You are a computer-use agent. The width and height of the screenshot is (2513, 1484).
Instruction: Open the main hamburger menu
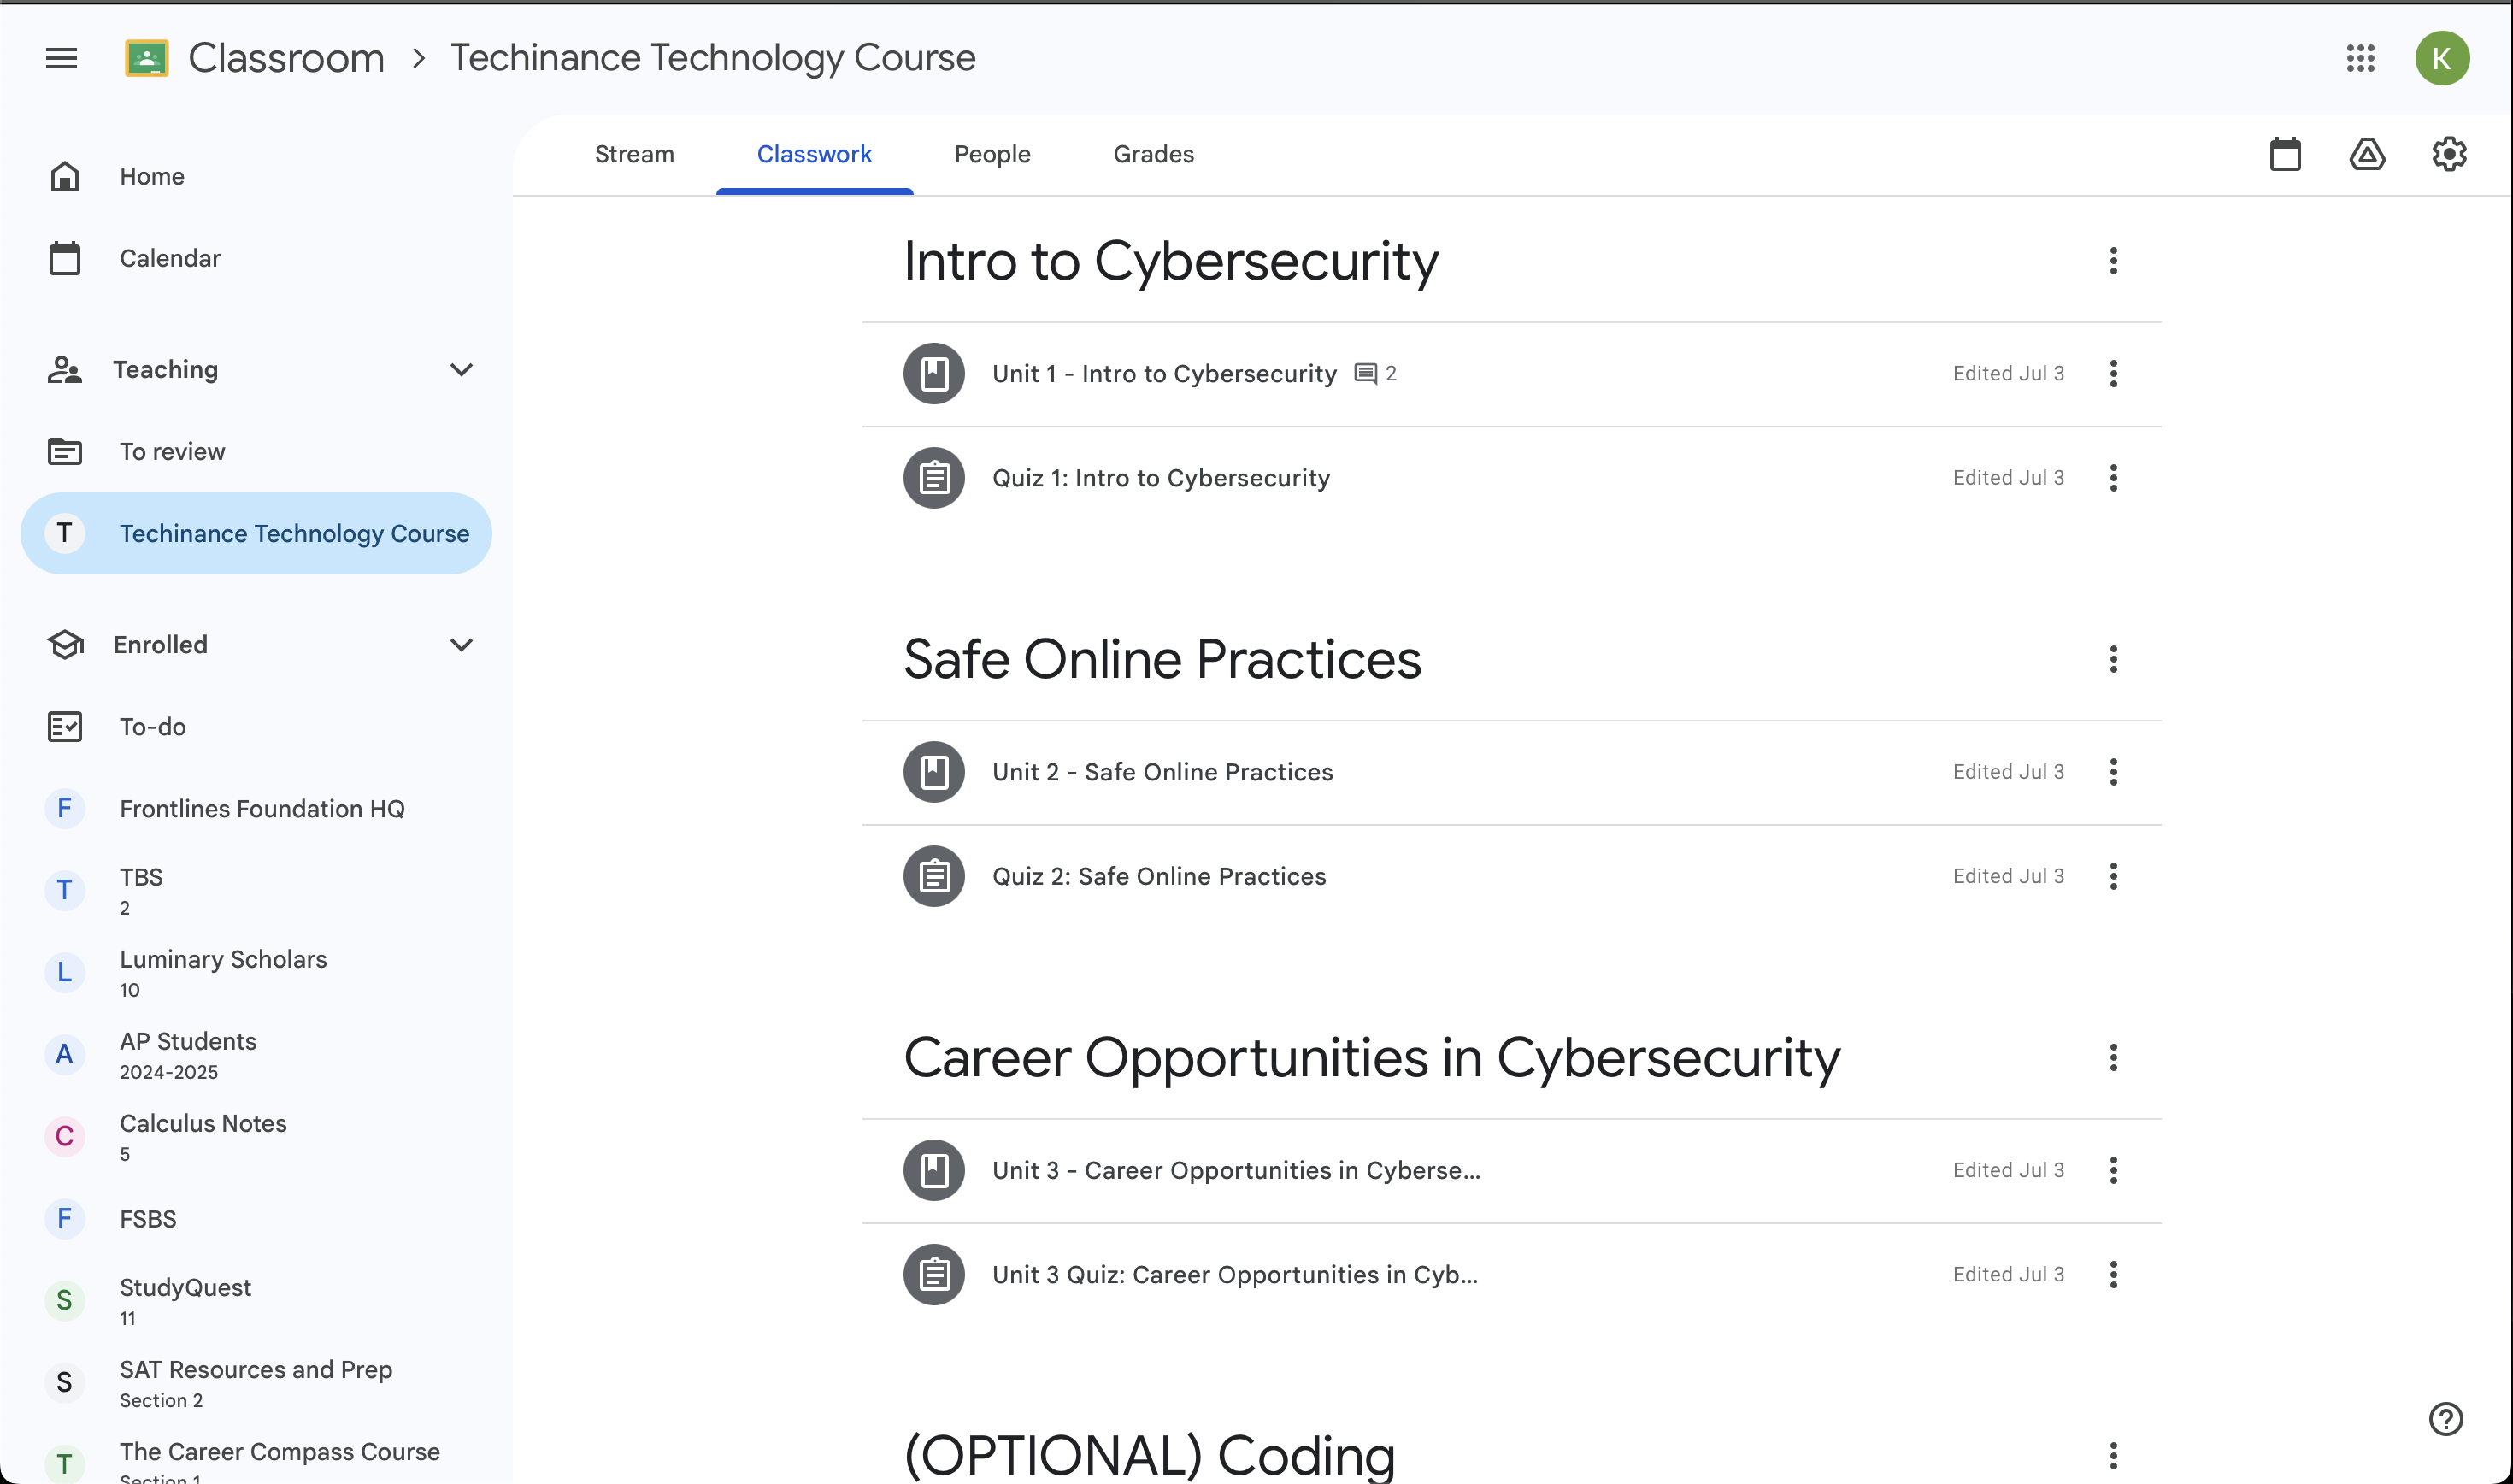pos(61,58)
